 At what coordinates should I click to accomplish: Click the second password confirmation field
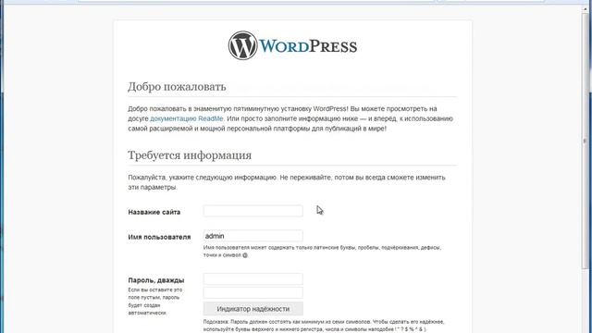[x=253, y=292]
